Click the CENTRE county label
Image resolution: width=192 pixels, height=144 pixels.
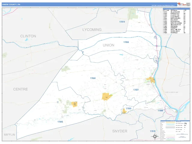click(20, 89)
